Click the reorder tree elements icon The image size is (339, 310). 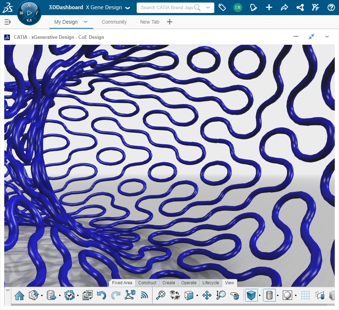point(88,295)
